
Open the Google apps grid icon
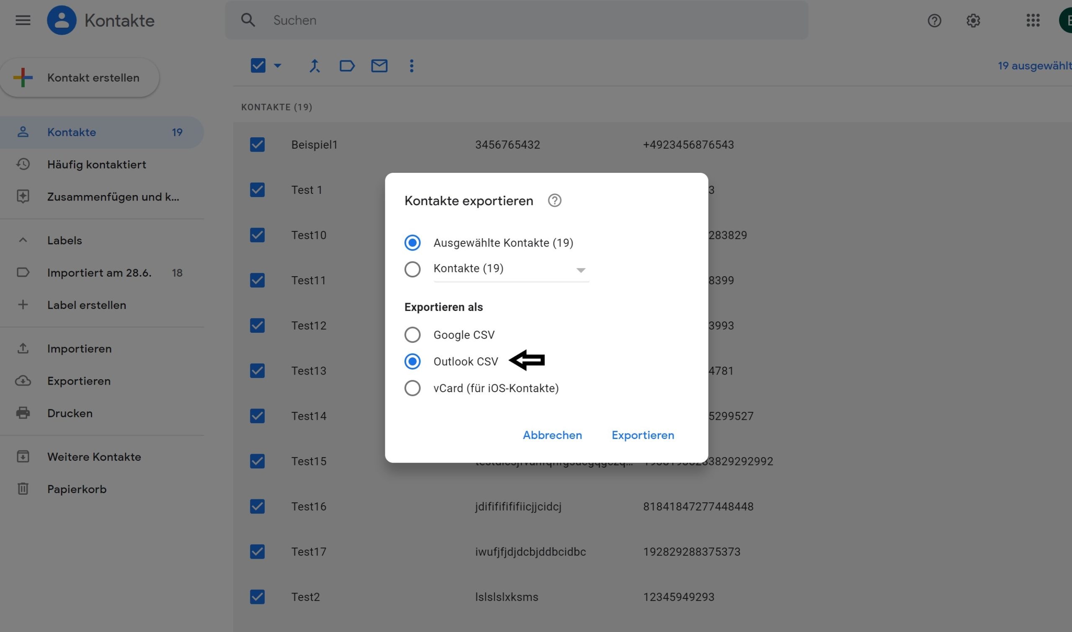[1033, 21]
